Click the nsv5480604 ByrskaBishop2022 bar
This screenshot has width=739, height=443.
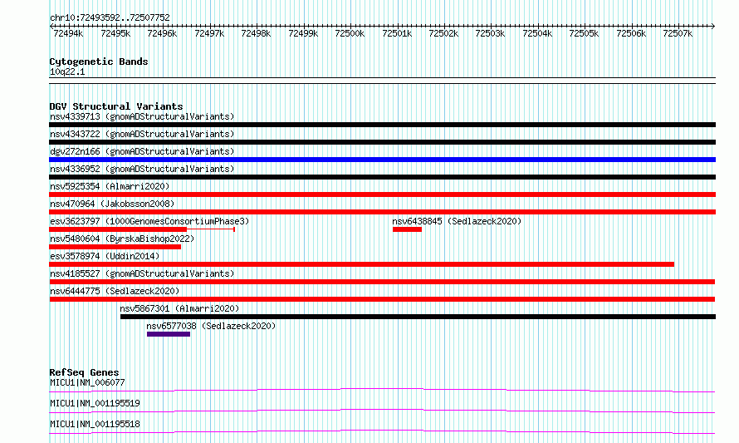115,247
